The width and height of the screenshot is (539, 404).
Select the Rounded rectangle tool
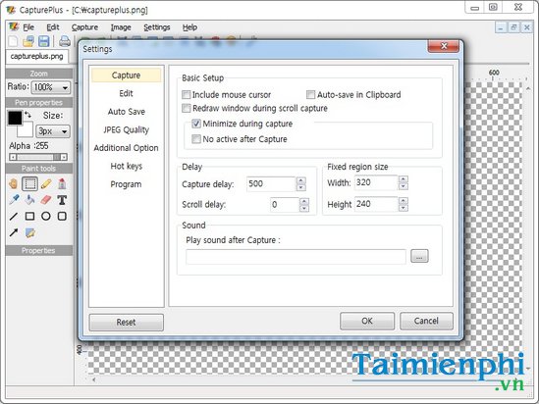tap(62, 216)
